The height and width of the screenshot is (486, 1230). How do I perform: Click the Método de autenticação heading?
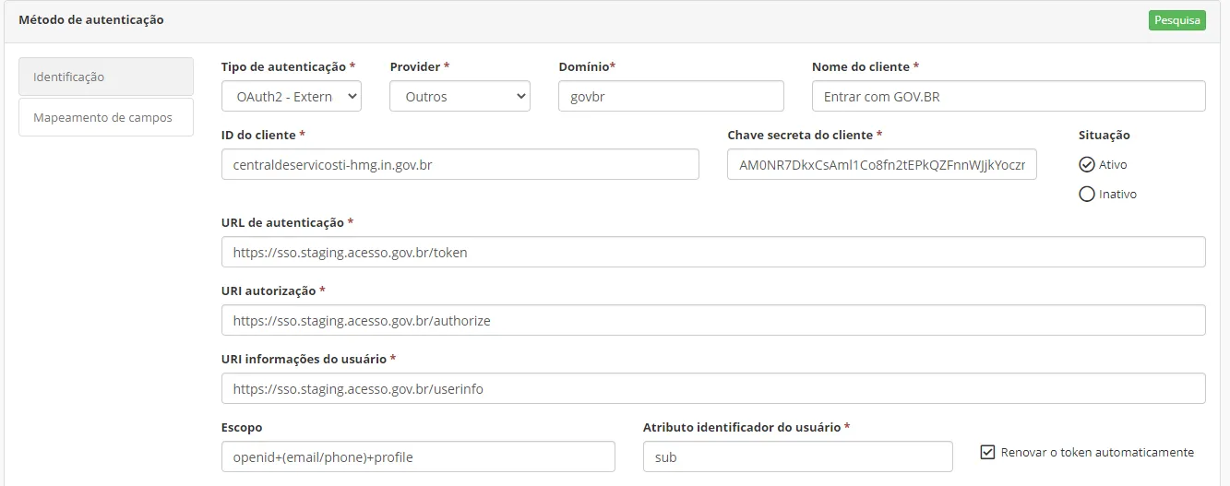click(91, 19)
